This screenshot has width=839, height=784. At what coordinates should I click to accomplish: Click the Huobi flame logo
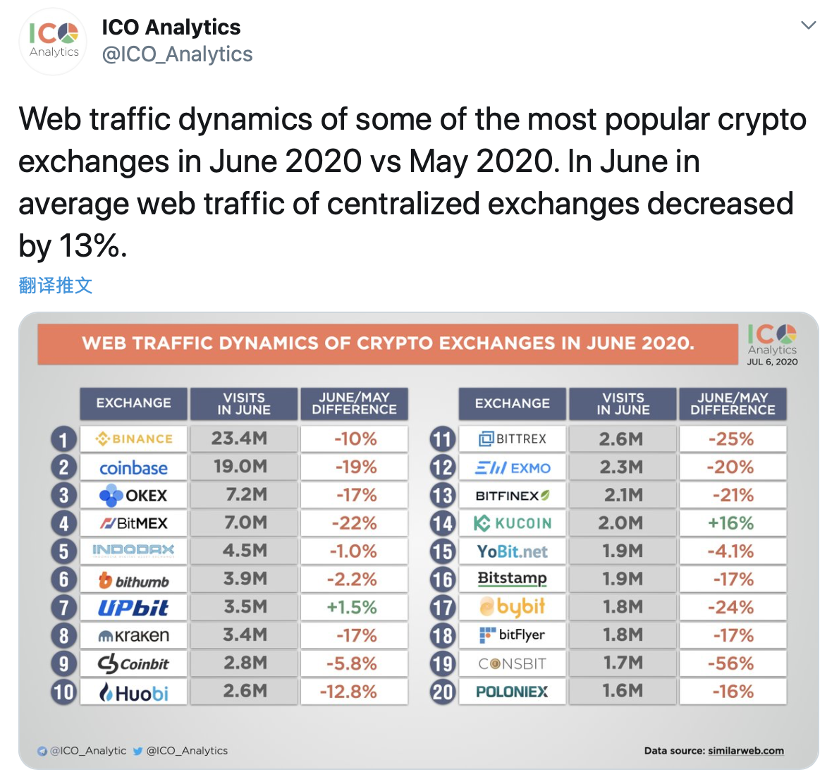click(106, 692)
